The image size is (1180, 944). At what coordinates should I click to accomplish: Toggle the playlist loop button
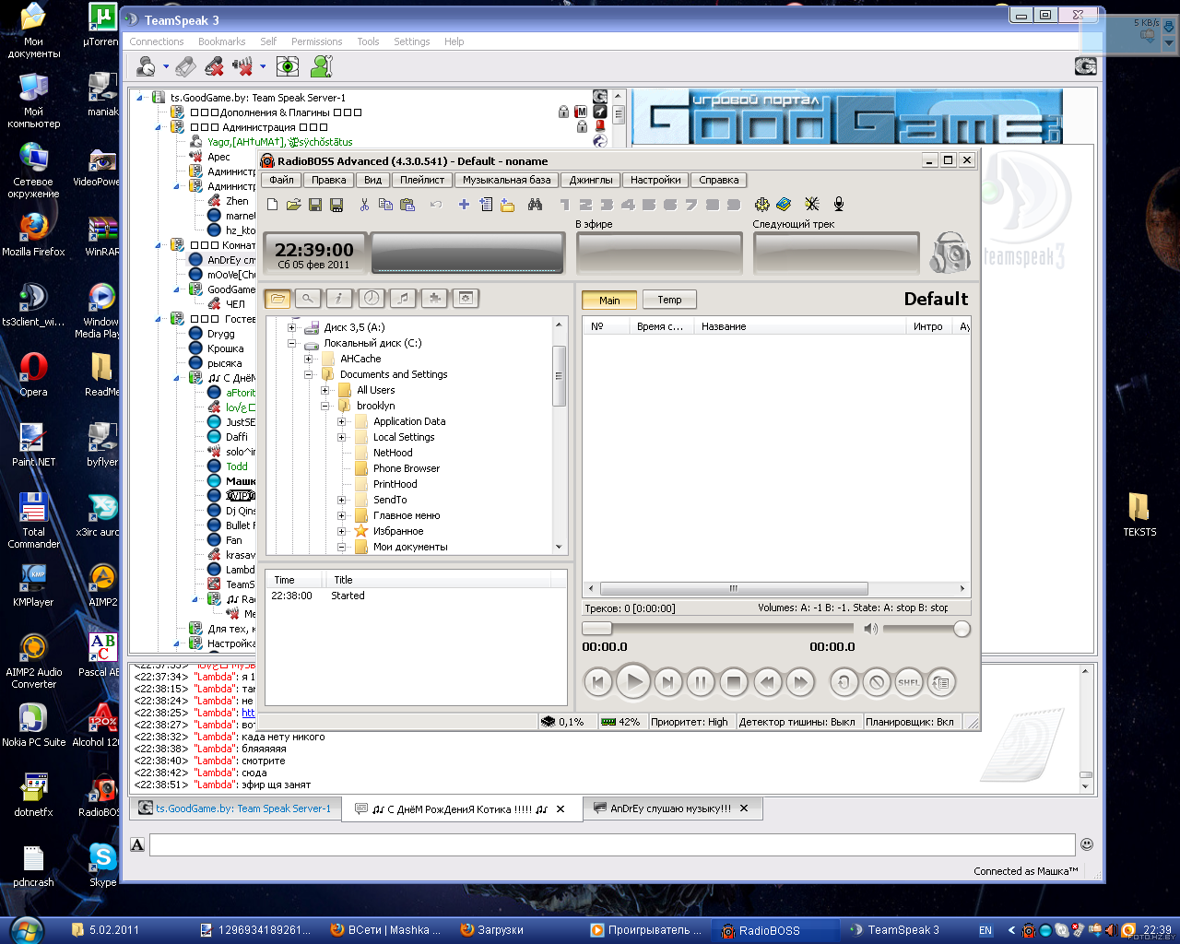[941, 682]
